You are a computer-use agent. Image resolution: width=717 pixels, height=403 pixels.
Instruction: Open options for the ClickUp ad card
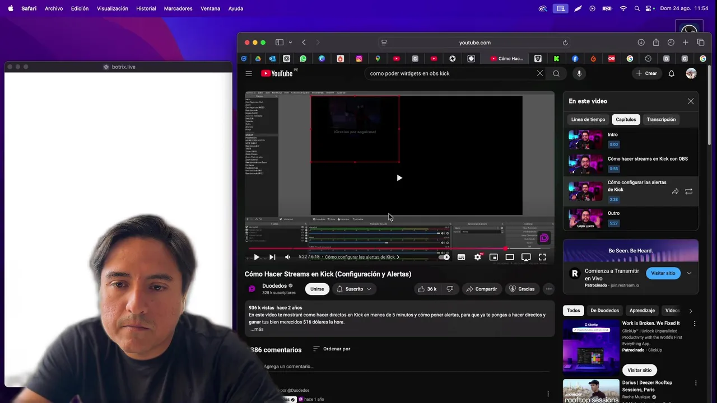(x=695, y=324)
